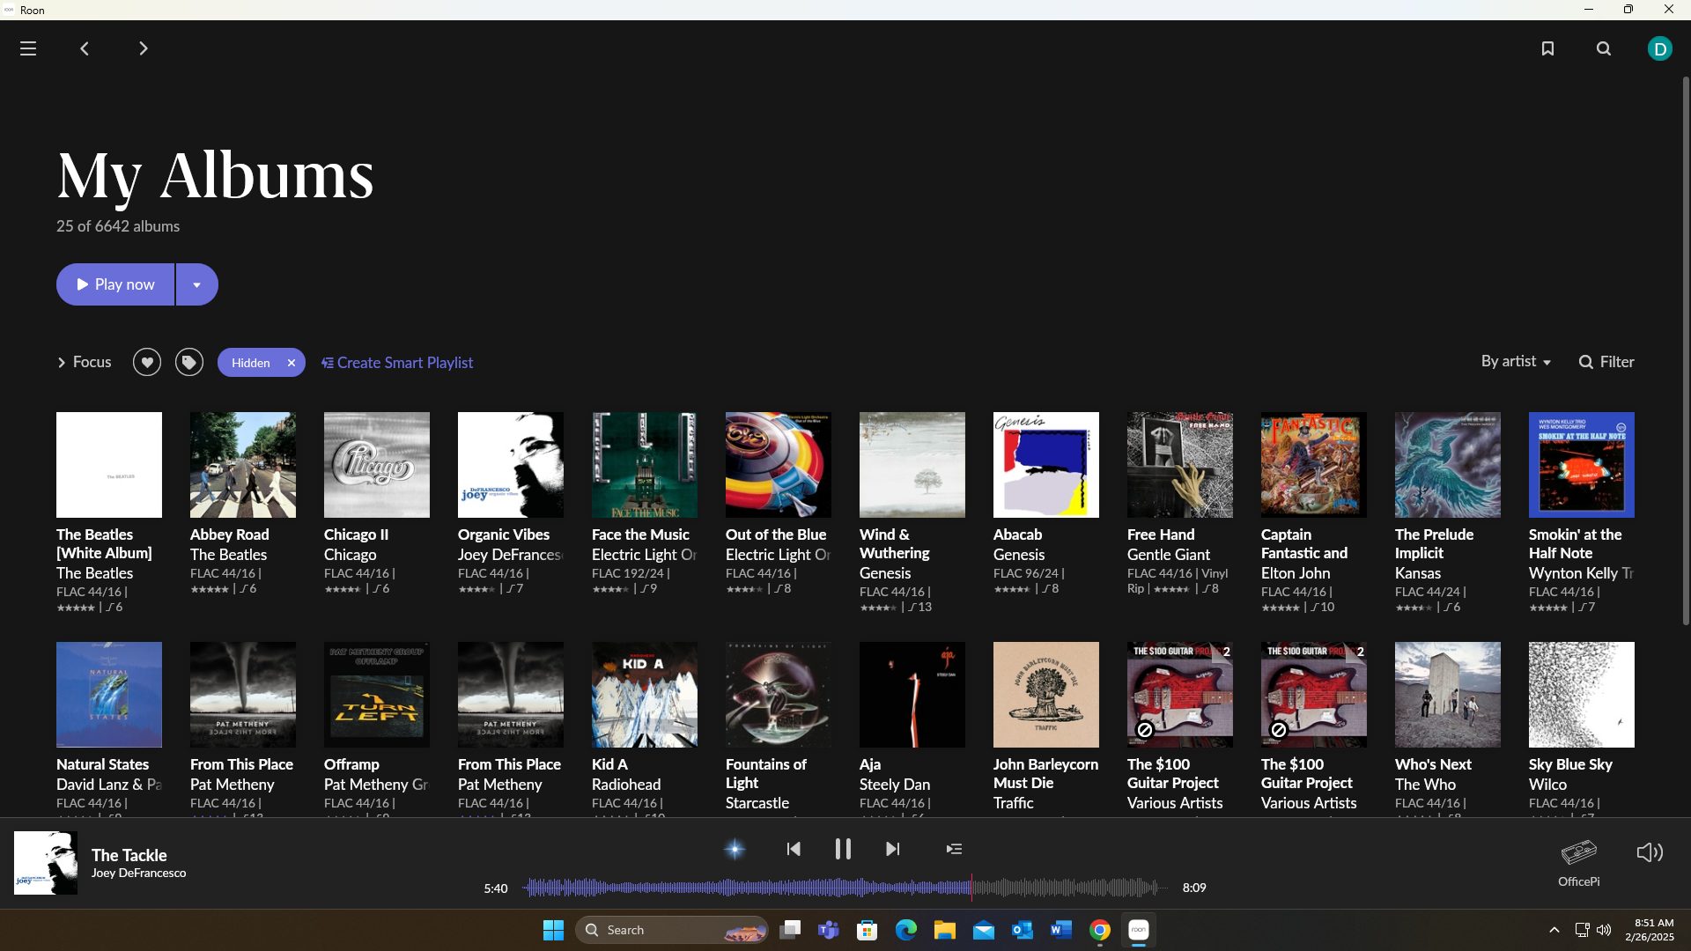1691x951 pixels.
Task: Open Joey DeFrancesco artist in now playing
Action: 139,874
